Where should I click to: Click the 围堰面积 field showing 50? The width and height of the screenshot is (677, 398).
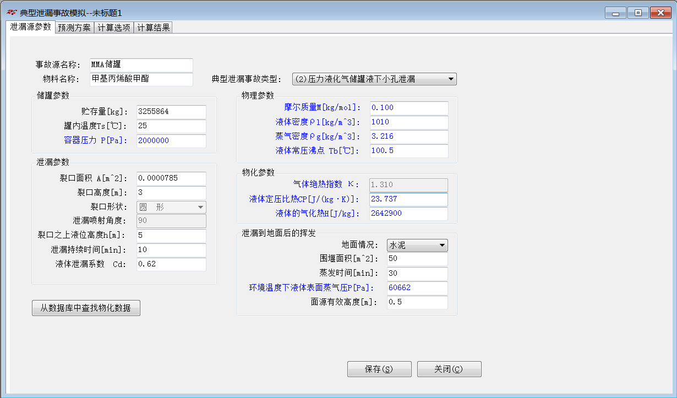pos(417,259)
